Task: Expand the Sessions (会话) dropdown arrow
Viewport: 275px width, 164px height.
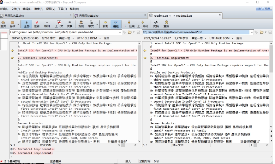Action: 18,24
